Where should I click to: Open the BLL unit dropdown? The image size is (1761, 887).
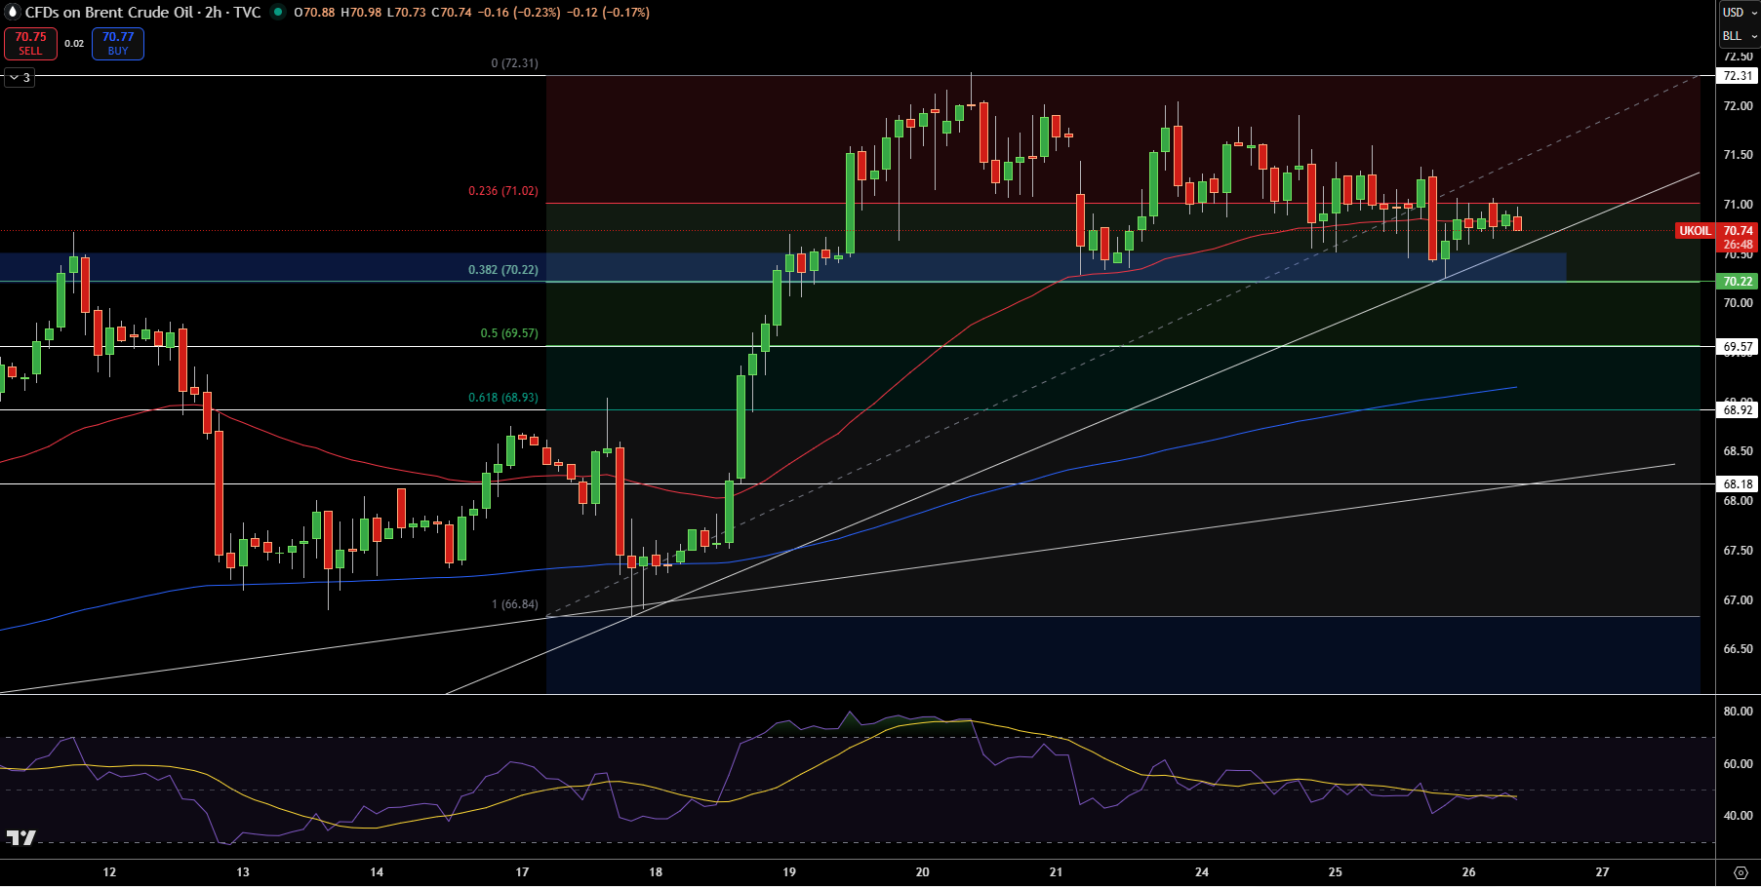pos(1740,36)
